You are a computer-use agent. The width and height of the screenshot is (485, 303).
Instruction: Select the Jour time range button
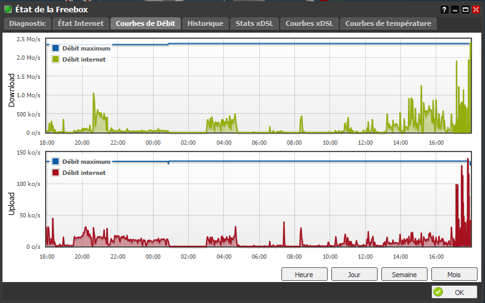(x=354, y=274)
